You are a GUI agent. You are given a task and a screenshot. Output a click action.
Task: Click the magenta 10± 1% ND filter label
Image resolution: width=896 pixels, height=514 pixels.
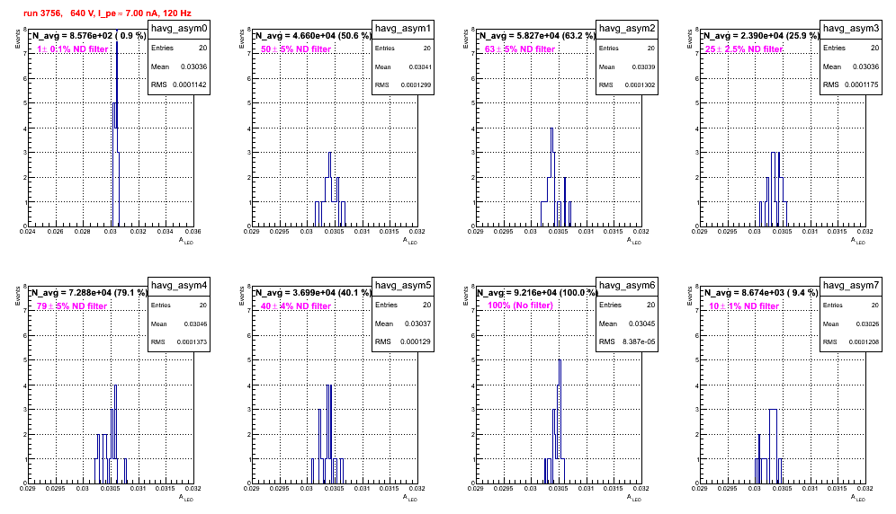click(744, 306)
